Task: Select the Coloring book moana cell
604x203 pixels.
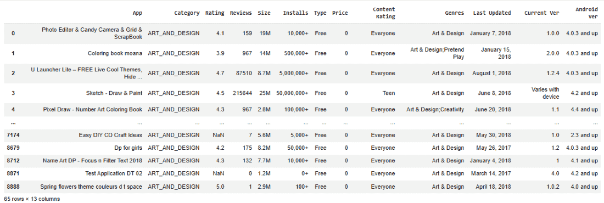Action: click(115, 53)
